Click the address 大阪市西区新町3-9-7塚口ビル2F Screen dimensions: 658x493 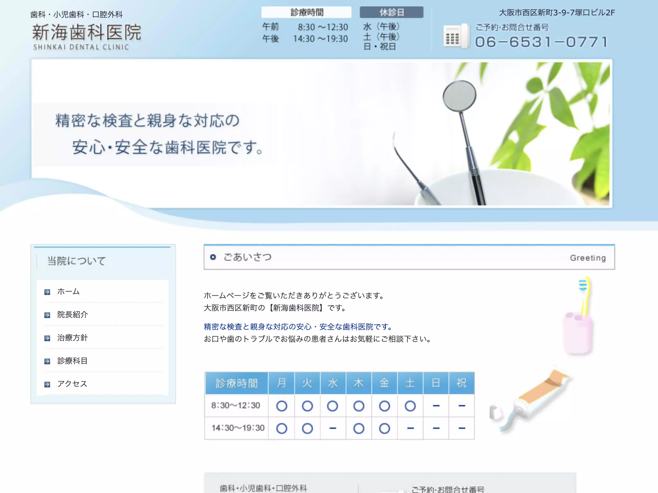point(557,13)
